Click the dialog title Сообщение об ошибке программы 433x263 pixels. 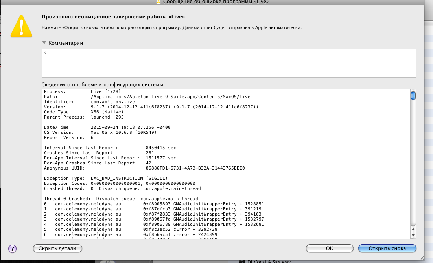216,2
